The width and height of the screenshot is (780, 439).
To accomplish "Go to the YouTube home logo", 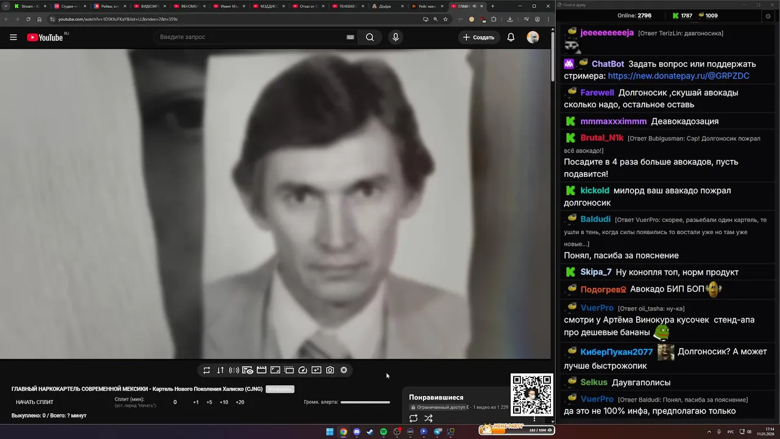I will tap(45, 37).
